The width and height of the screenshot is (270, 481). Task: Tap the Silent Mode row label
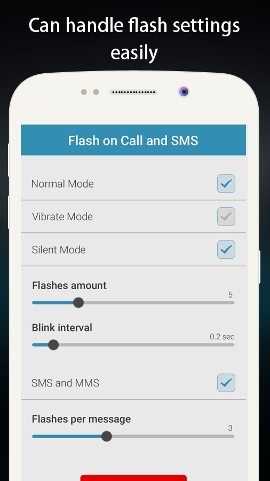point(59,250)
